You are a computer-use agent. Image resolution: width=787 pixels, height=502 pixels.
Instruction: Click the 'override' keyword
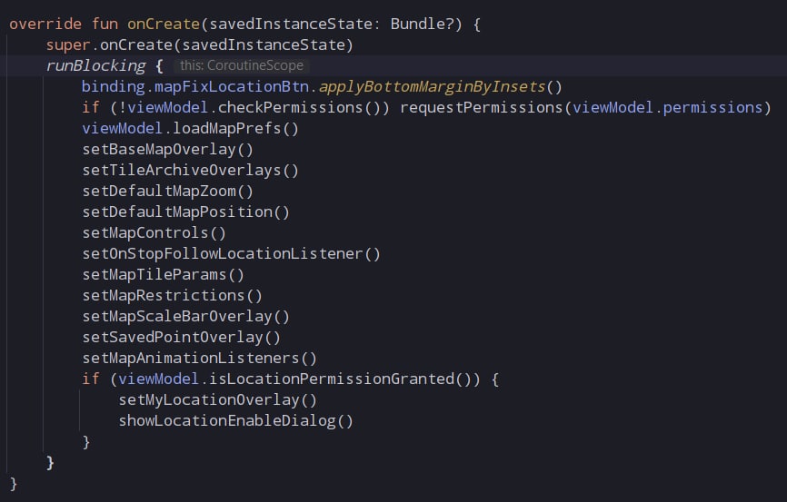[x=45, y=25]
